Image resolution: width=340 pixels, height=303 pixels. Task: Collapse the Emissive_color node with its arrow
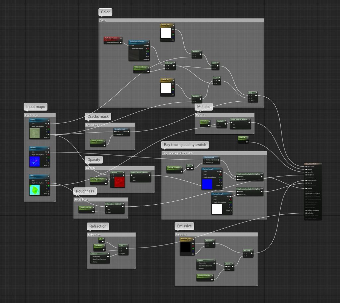pos(193,240)
